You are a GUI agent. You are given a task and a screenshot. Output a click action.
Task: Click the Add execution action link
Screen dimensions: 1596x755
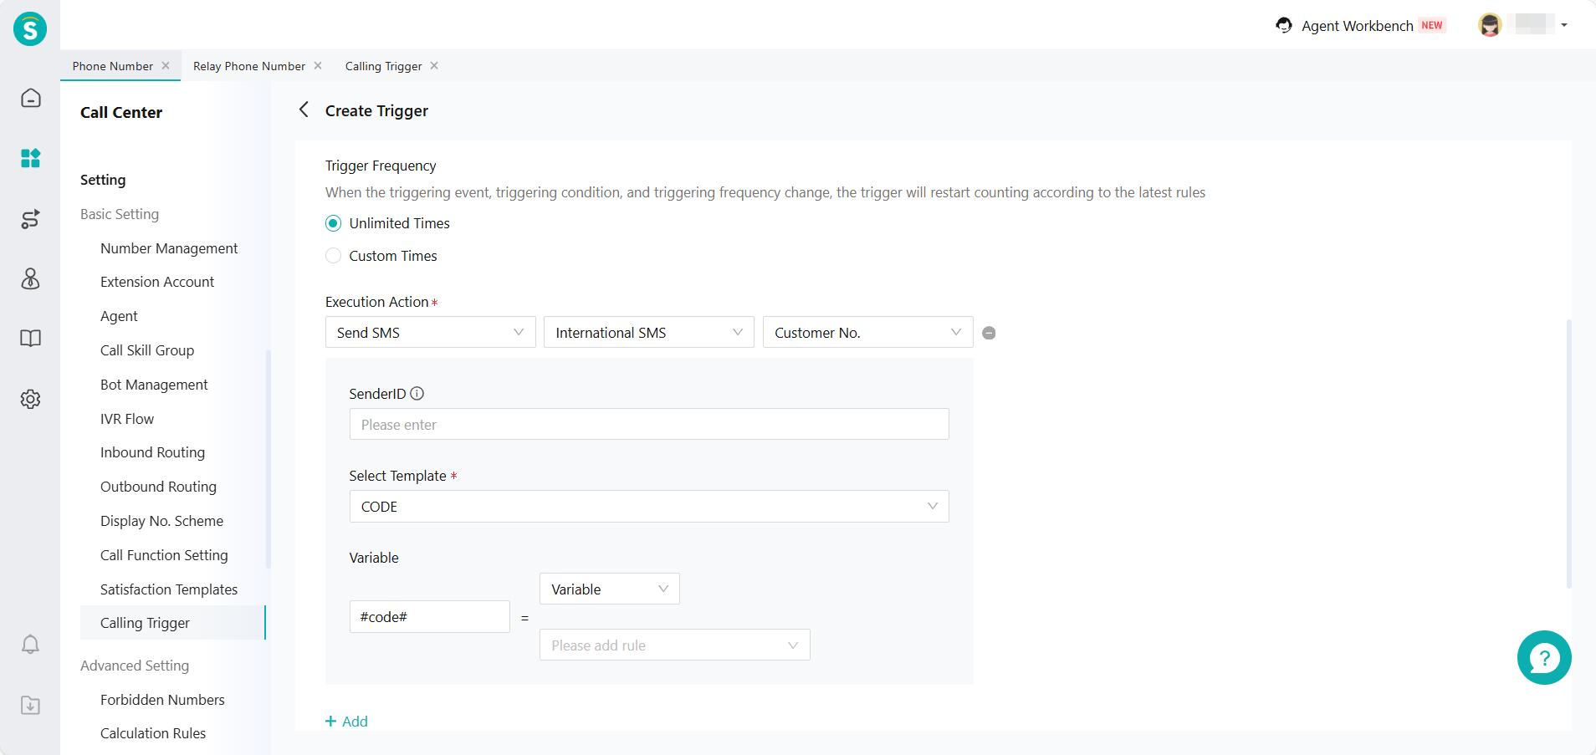[x=347, y=722]
